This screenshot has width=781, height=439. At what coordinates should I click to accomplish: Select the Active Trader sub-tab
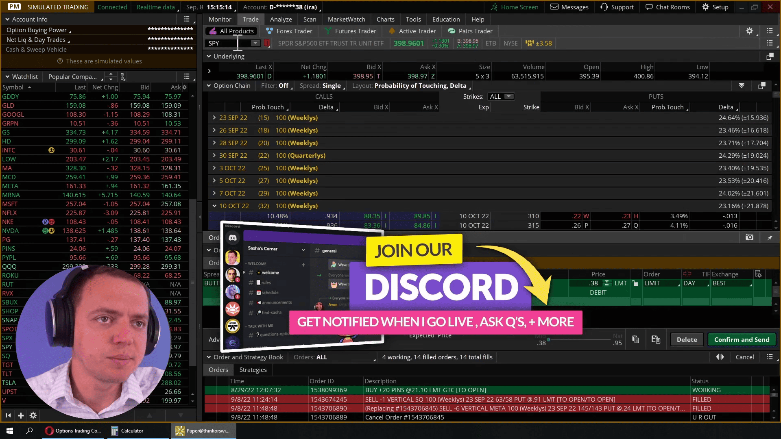pos(412,31)
